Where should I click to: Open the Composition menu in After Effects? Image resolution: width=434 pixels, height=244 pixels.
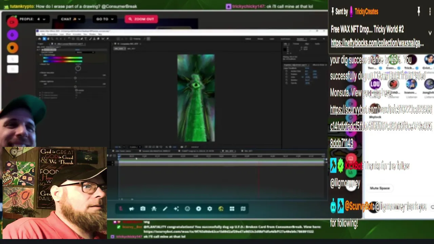pyautogui.click(x=52, y=34)
